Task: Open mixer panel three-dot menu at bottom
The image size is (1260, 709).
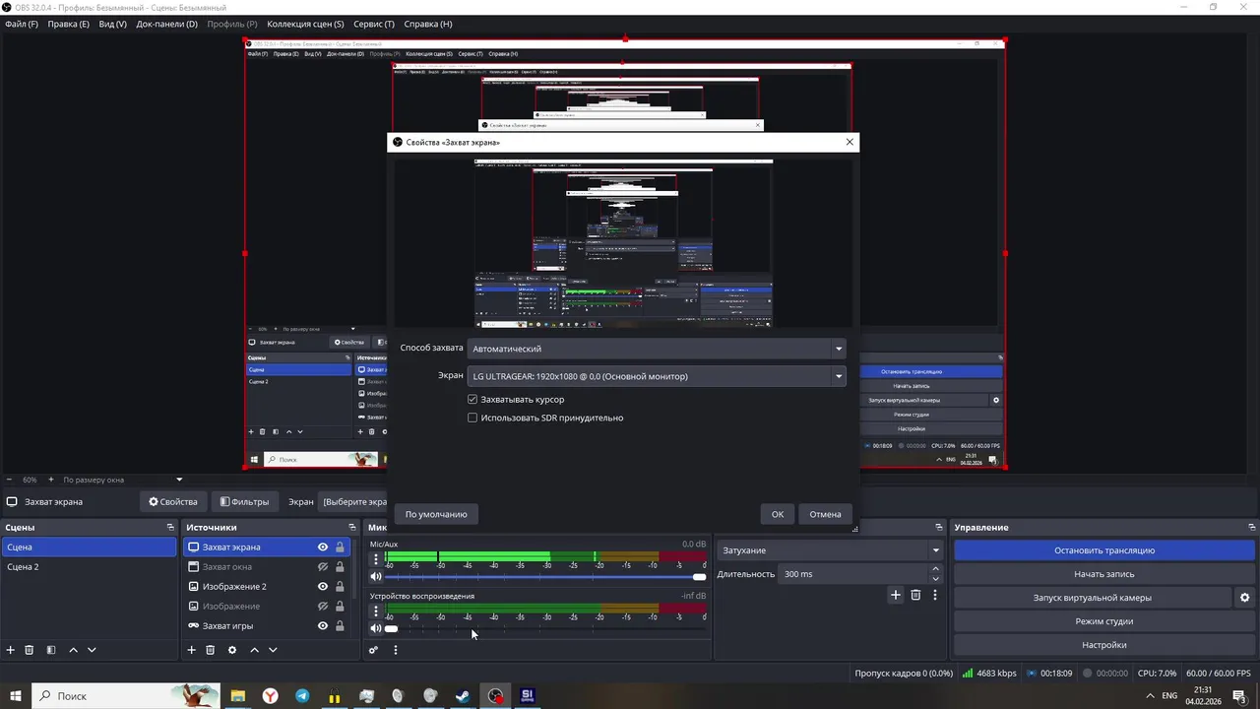Action: [395, 650]
